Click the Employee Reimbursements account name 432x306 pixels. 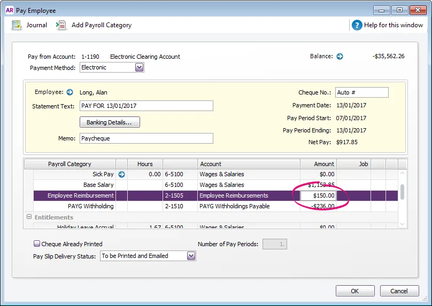234,195
